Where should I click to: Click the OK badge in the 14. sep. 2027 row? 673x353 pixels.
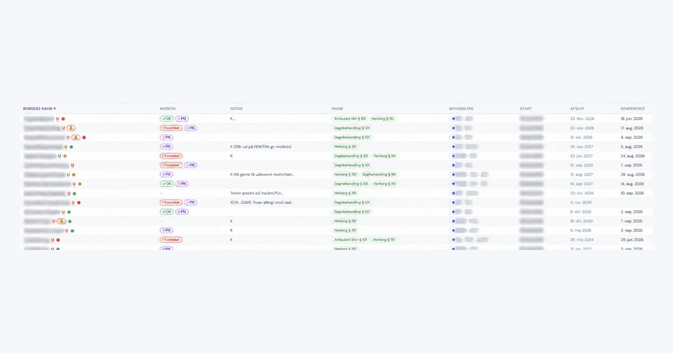click(167, 184)
